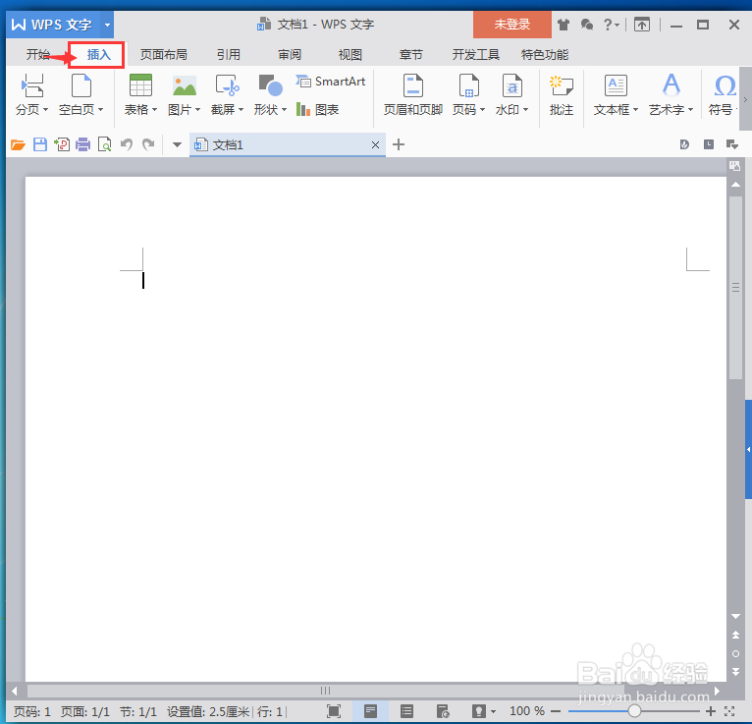Open the 开发工具 tab
This screenshot has height=724, width=752.
pyautogui.click(x=476, y=55)
